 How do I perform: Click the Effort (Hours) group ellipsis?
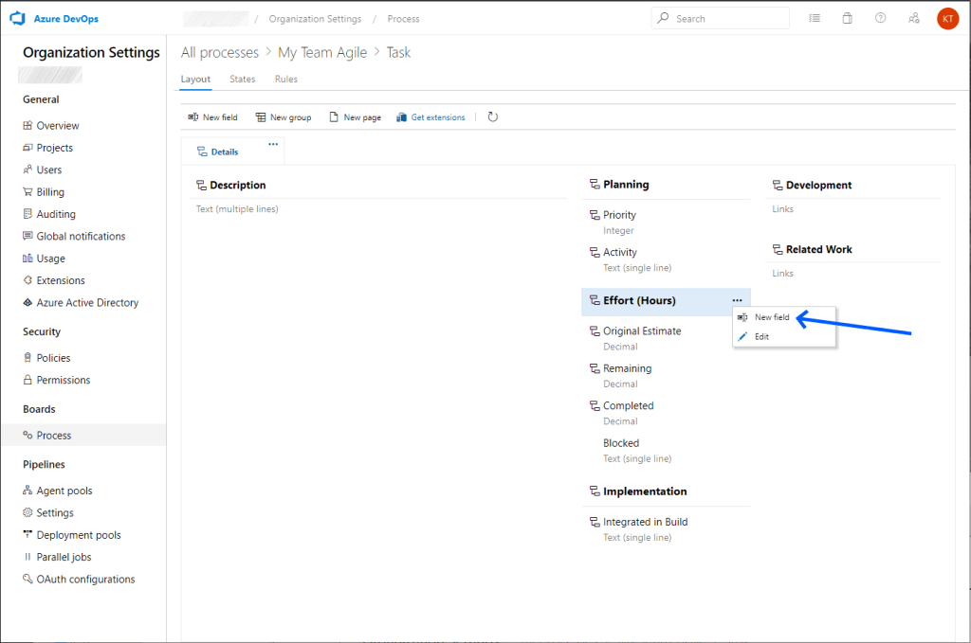coord(737,300)
